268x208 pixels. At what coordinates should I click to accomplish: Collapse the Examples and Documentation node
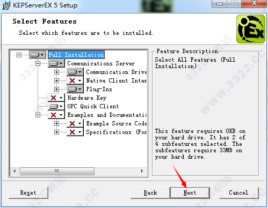38,115
